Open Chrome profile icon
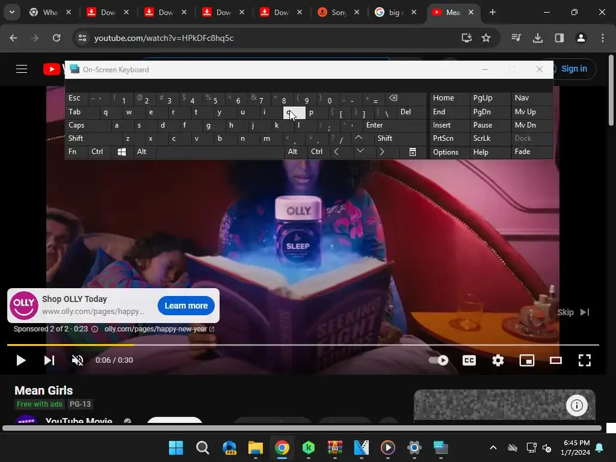 point(581,38)
